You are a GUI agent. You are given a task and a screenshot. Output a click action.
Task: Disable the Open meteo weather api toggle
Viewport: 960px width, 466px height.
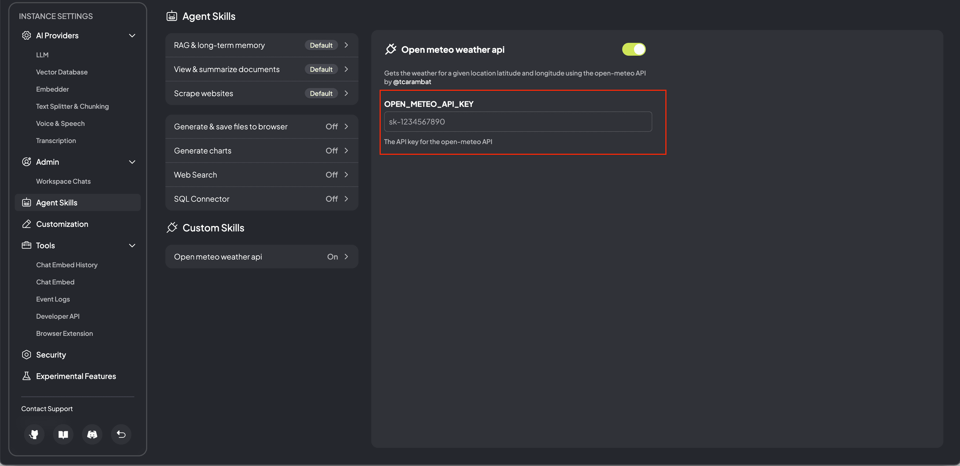point(633,49)
